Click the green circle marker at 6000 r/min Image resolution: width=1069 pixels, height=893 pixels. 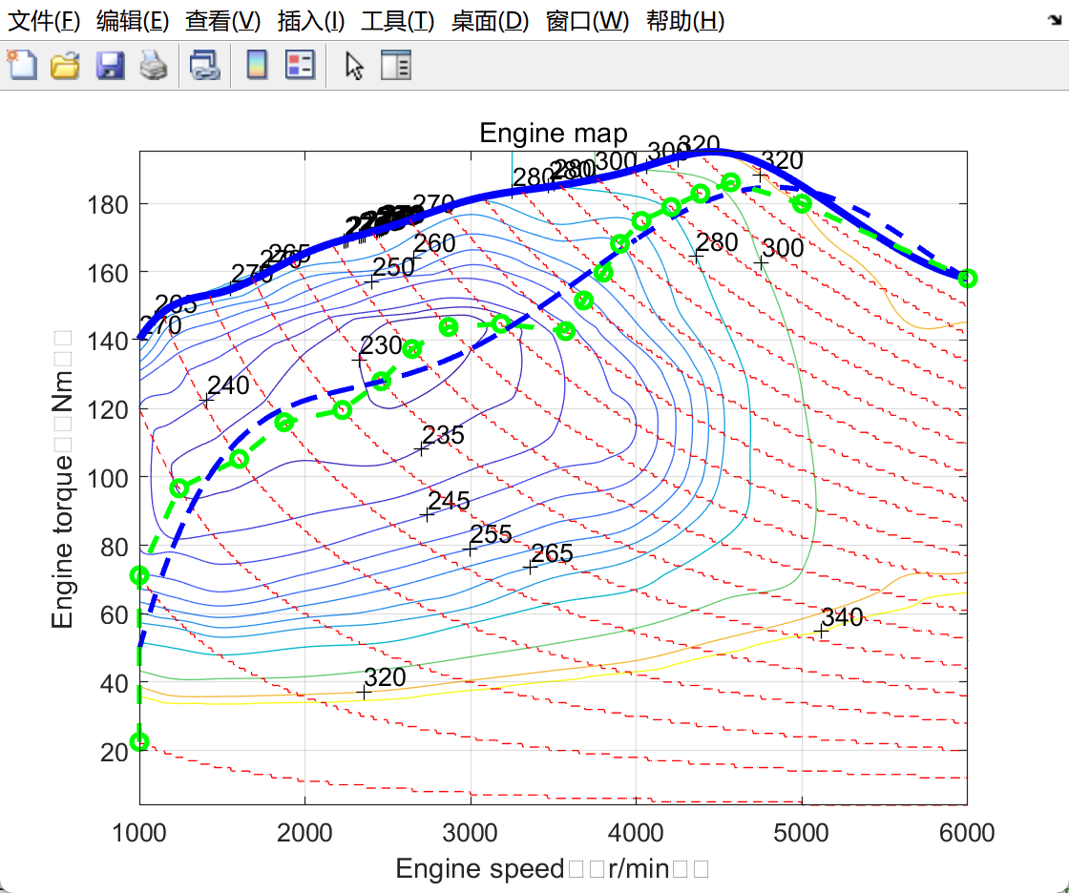pyautogui.click(x=967, y=279)
